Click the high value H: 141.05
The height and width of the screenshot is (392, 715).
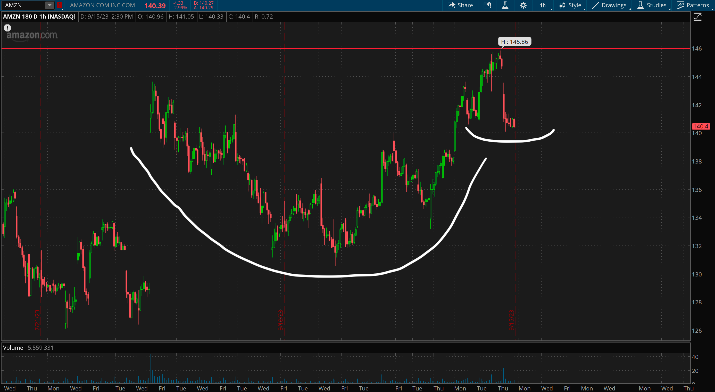pos(181,17)
